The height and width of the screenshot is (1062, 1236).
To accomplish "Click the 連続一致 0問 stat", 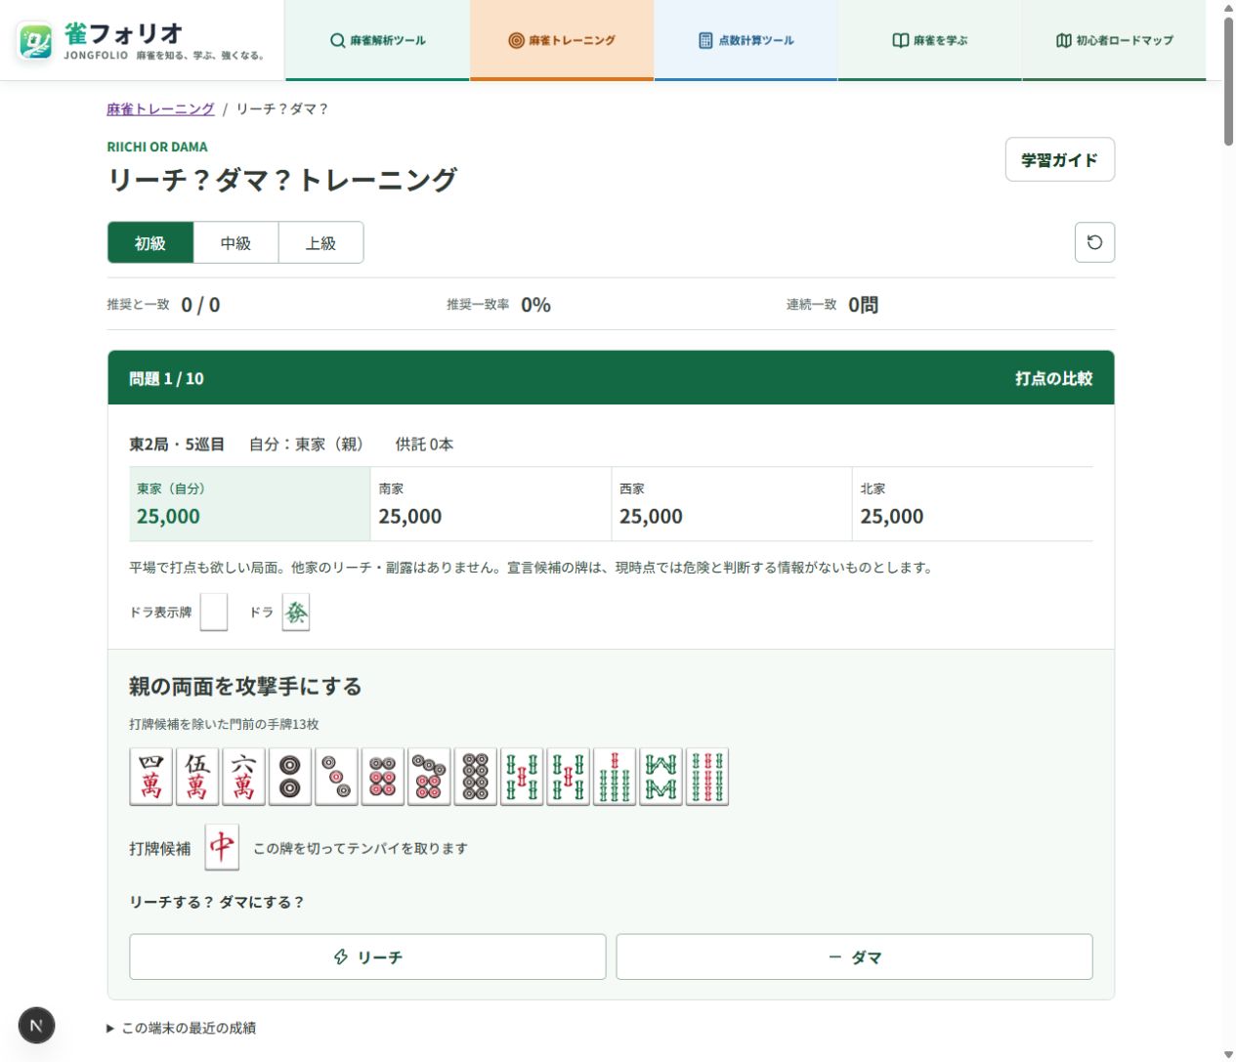I will [x=832, y=305].
